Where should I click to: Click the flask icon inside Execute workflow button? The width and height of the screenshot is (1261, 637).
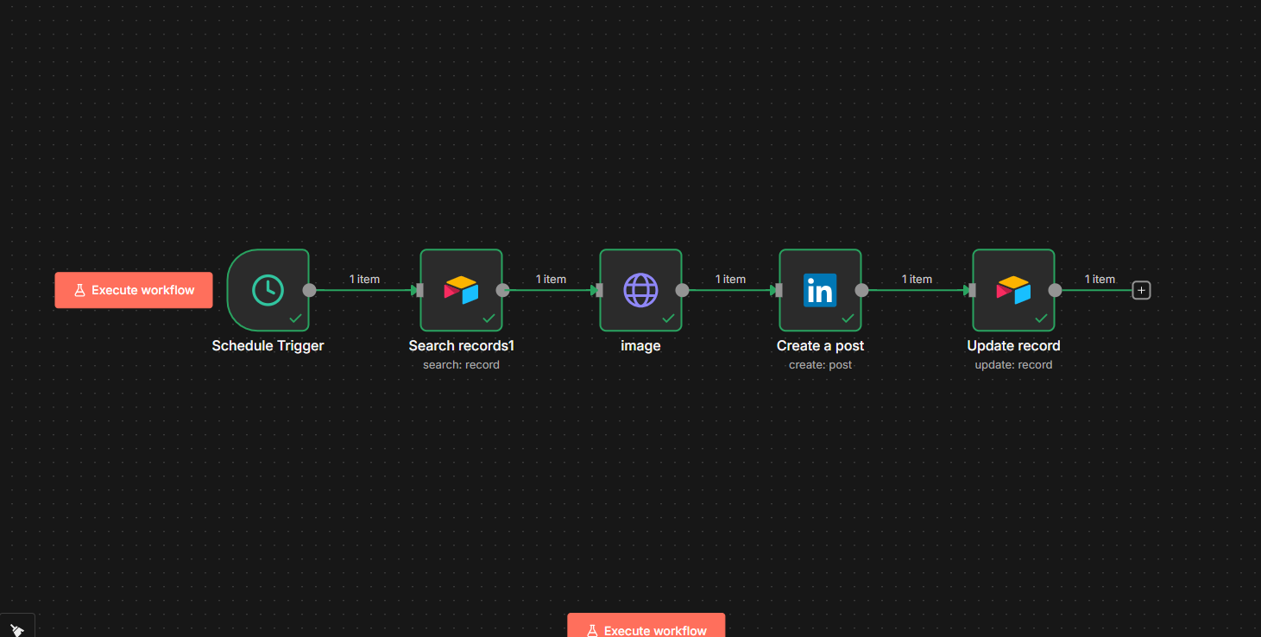pyautogui.click(x=79, y=290)
